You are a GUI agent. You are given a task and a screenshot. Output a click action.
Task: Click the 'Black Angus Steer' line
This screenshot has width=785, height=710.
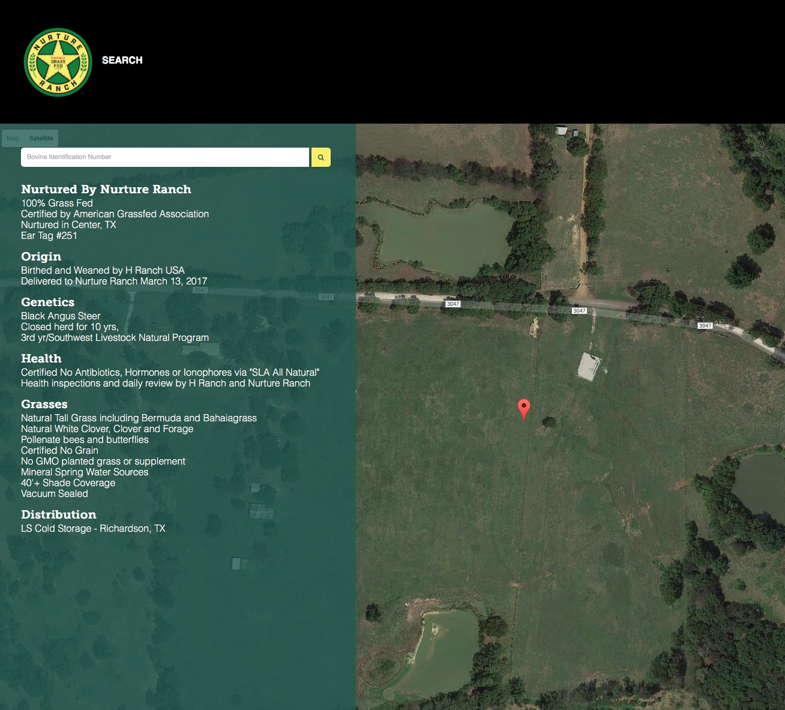(x=61, y=316)
